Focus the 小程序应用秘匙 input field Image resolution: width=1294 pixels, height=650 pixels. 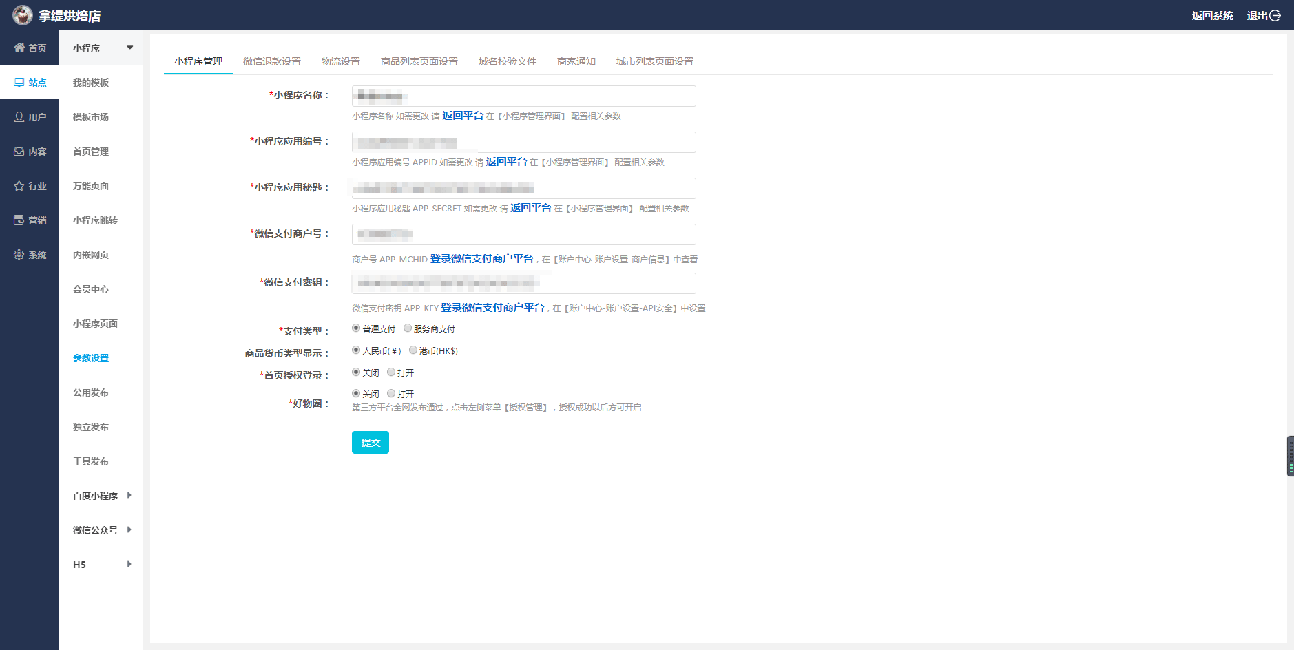point(524,188)
